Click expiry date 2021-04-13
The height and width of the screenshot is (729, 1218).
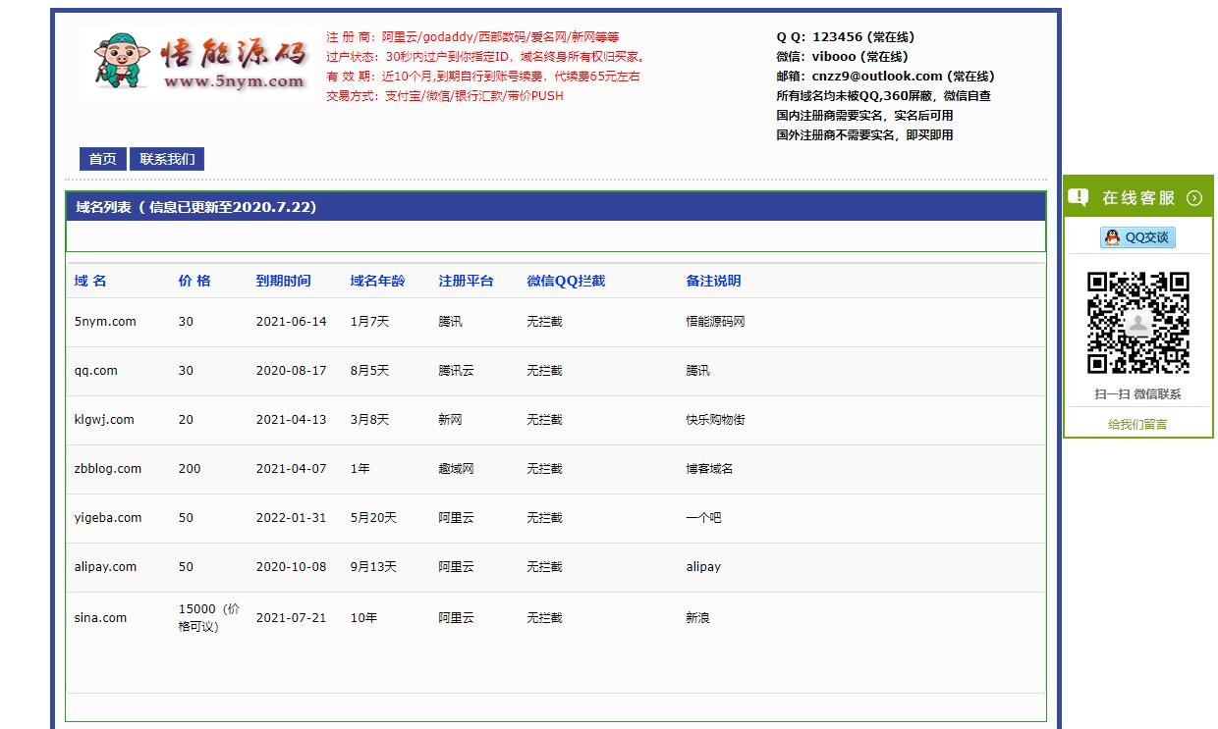[x=291, y=420]
